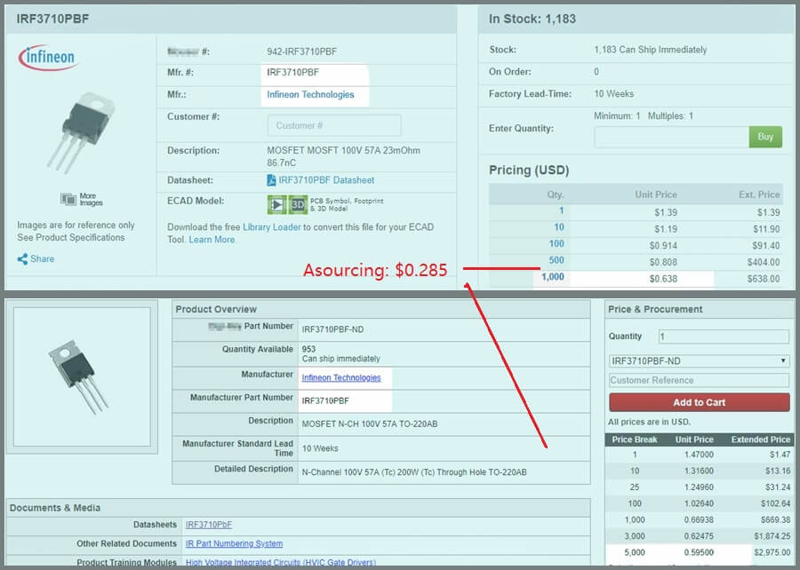Click the Library Loader link

pyautogui.click(x=271, y=227)
